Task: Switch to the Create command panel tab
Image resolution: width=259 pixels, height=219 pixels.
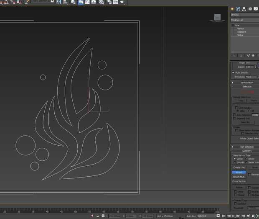Action: coord(232,9)
